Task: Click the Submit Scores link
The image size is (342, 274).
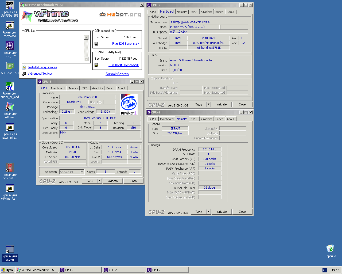Action: [117, 74]
